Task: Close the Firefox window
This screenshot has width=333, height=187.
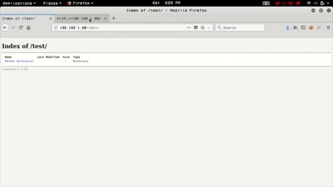Action: point(329,10)
